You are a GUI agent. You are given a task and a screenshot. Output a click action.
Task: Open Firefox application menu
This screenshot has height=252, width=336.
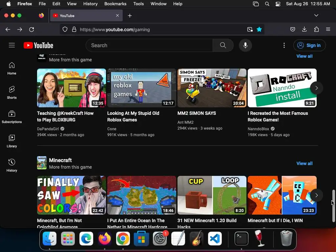click(328, 29)
